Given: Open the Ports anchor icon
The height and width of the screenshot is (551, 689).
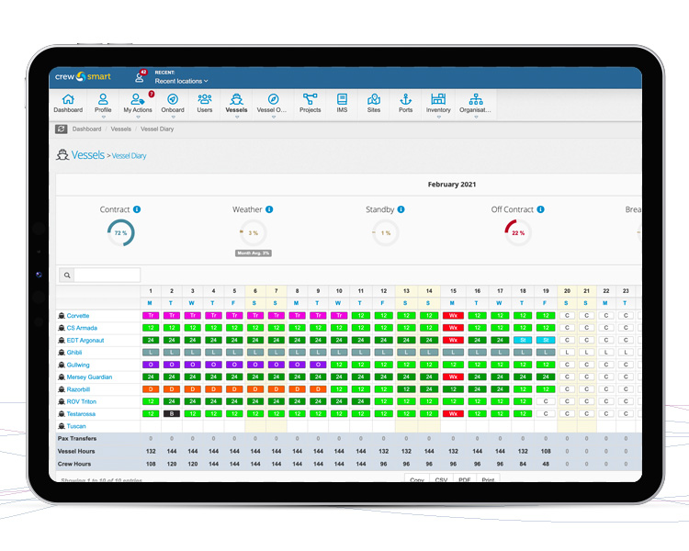Looking at the screenshot, I should click(x=405, y=99).
